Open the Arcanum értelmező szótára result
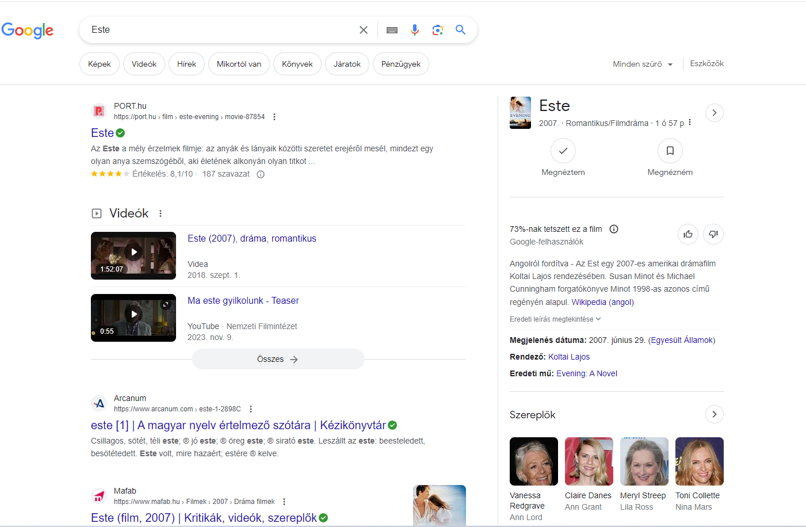Screen dimensions: 806x527 coord(238,425)
